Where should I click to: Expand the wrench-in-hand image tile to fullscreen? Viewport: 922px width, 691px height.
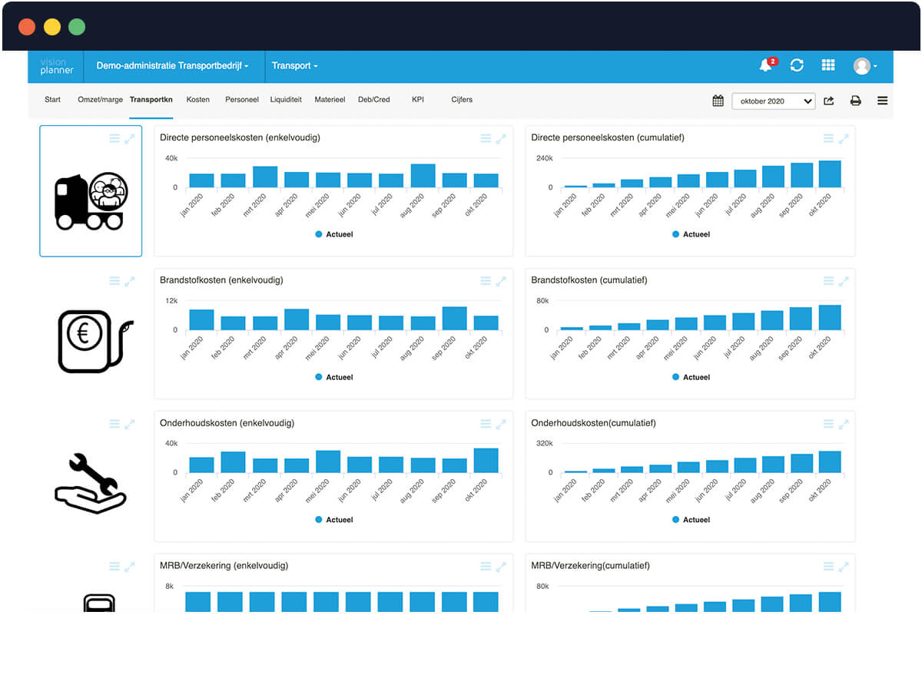130,424
